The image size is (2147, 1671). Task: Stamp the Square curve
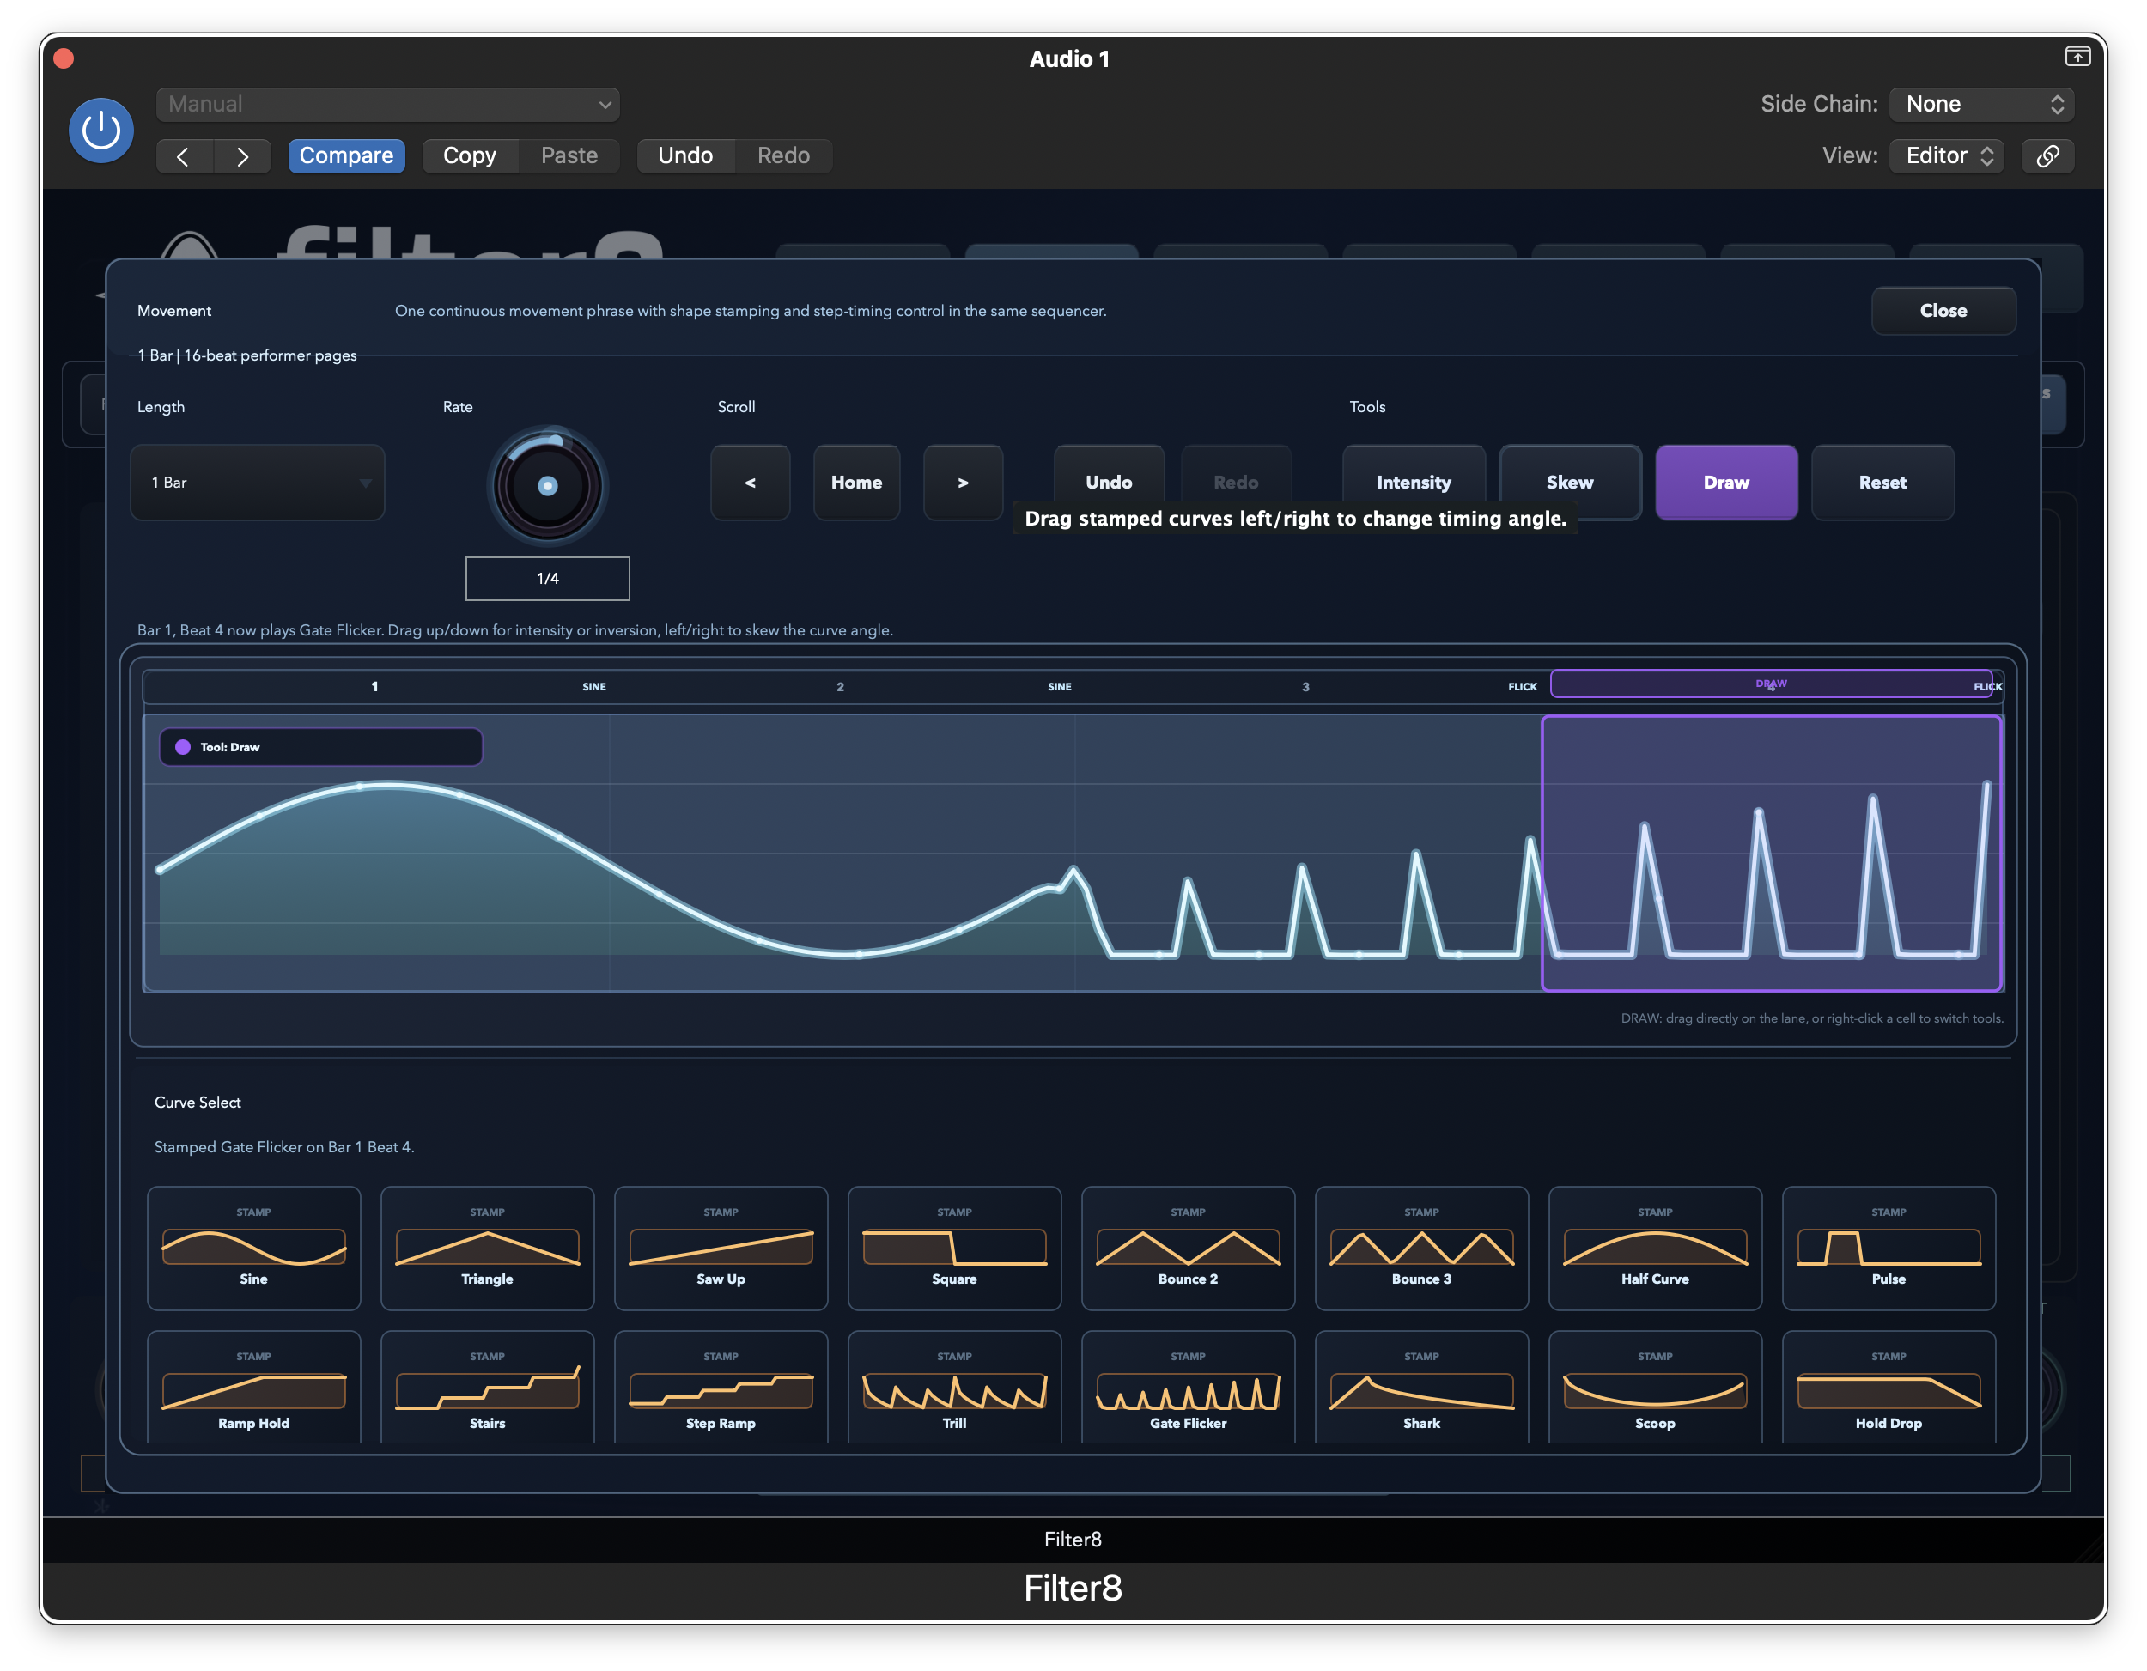954,1249
